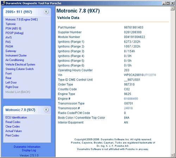
Task: Minimize the Durametric window
Action: pyautogui.click(x=164, y=3)
